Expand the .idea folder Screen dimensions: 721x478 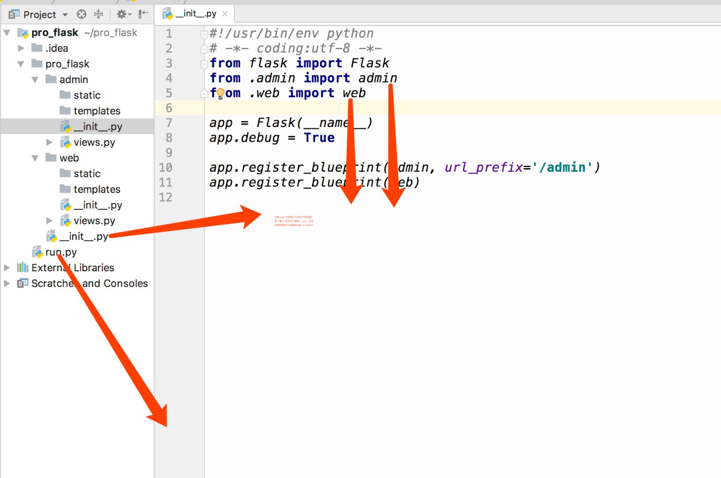[21, 48]
